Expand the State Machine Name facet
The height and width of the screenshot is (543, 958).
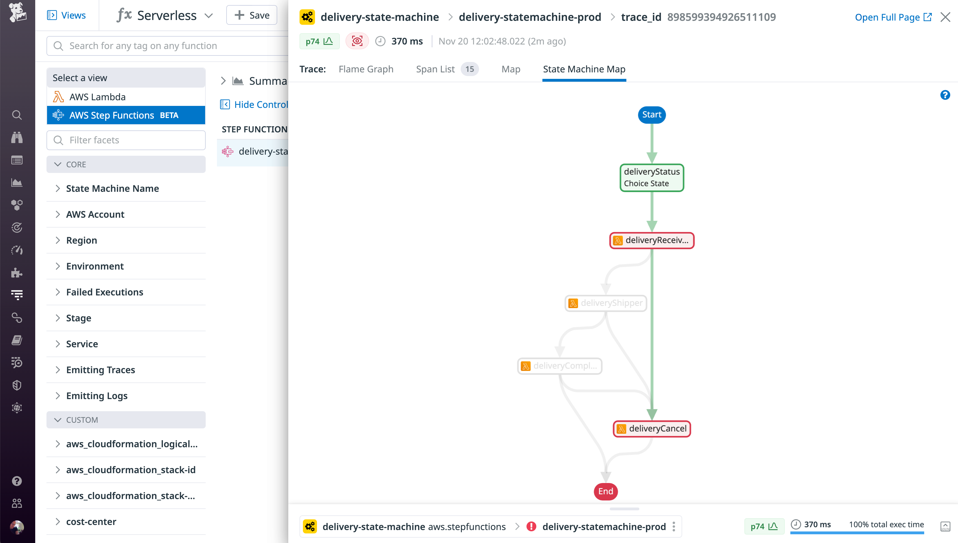tap(112, 188)
